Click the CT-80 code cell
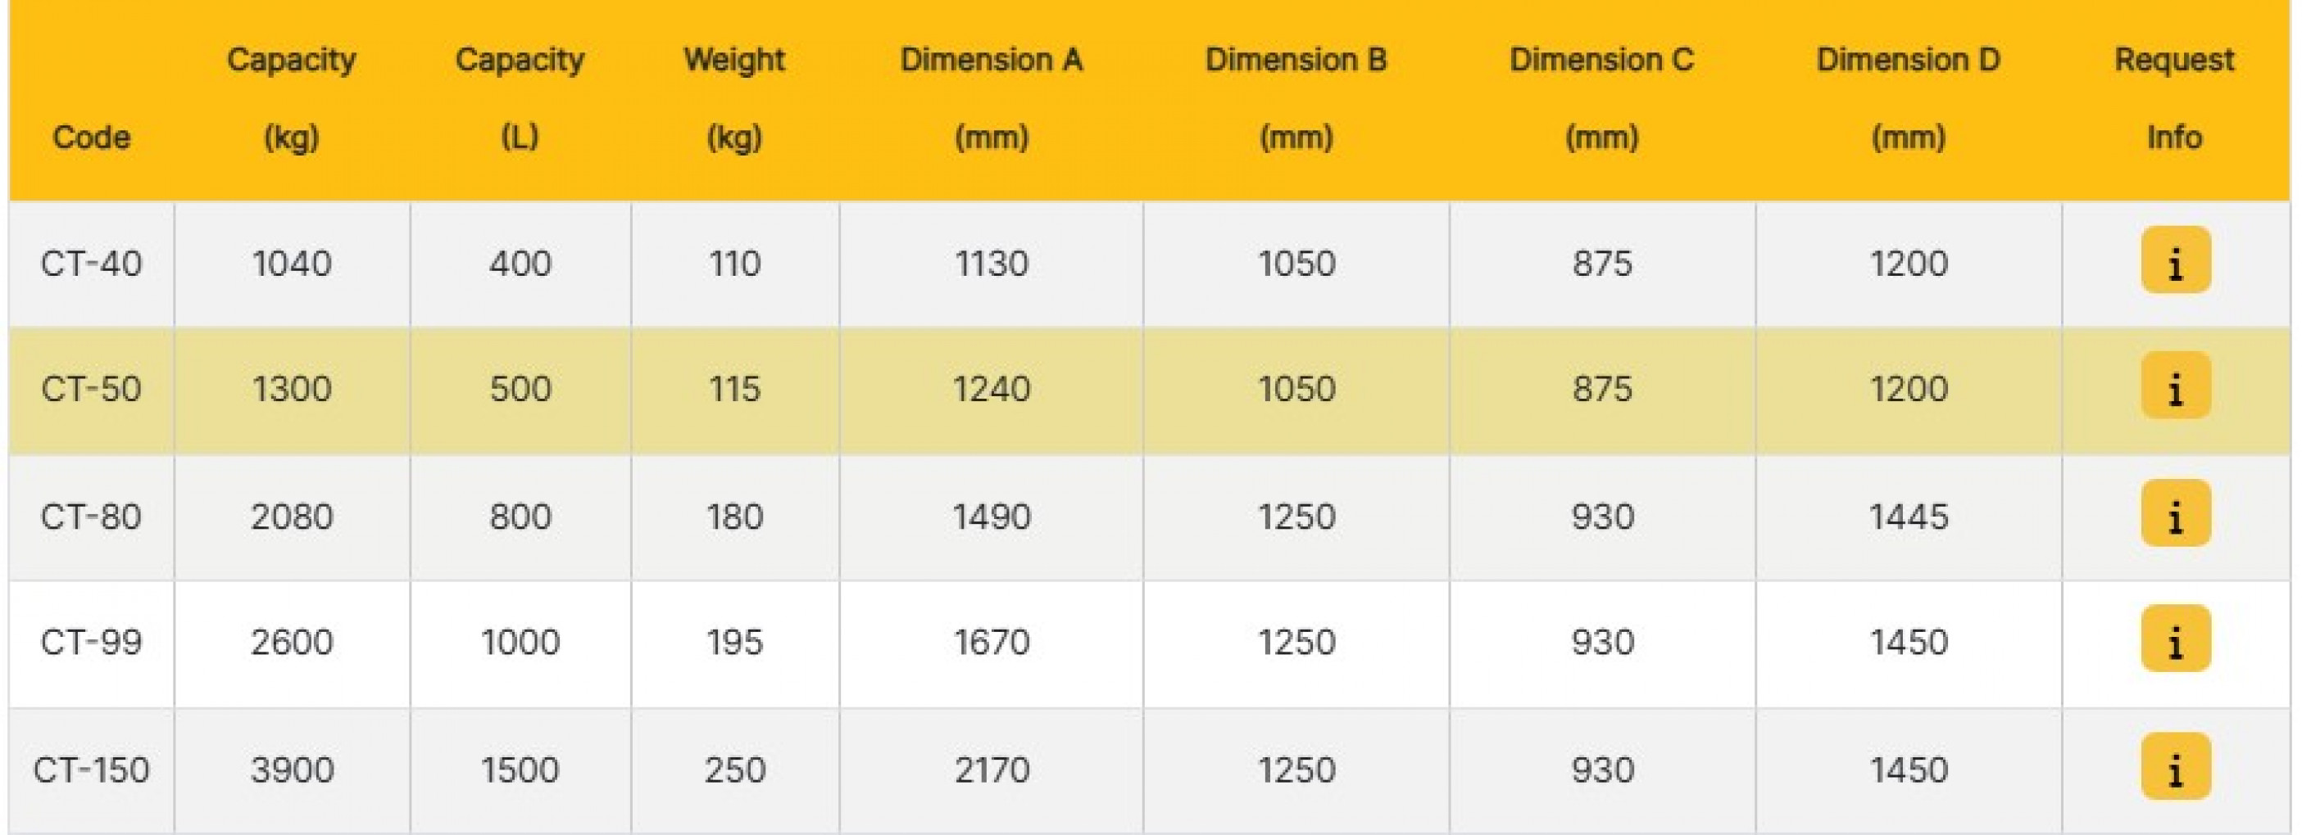2302x835 pixels. tap(91, 517)
